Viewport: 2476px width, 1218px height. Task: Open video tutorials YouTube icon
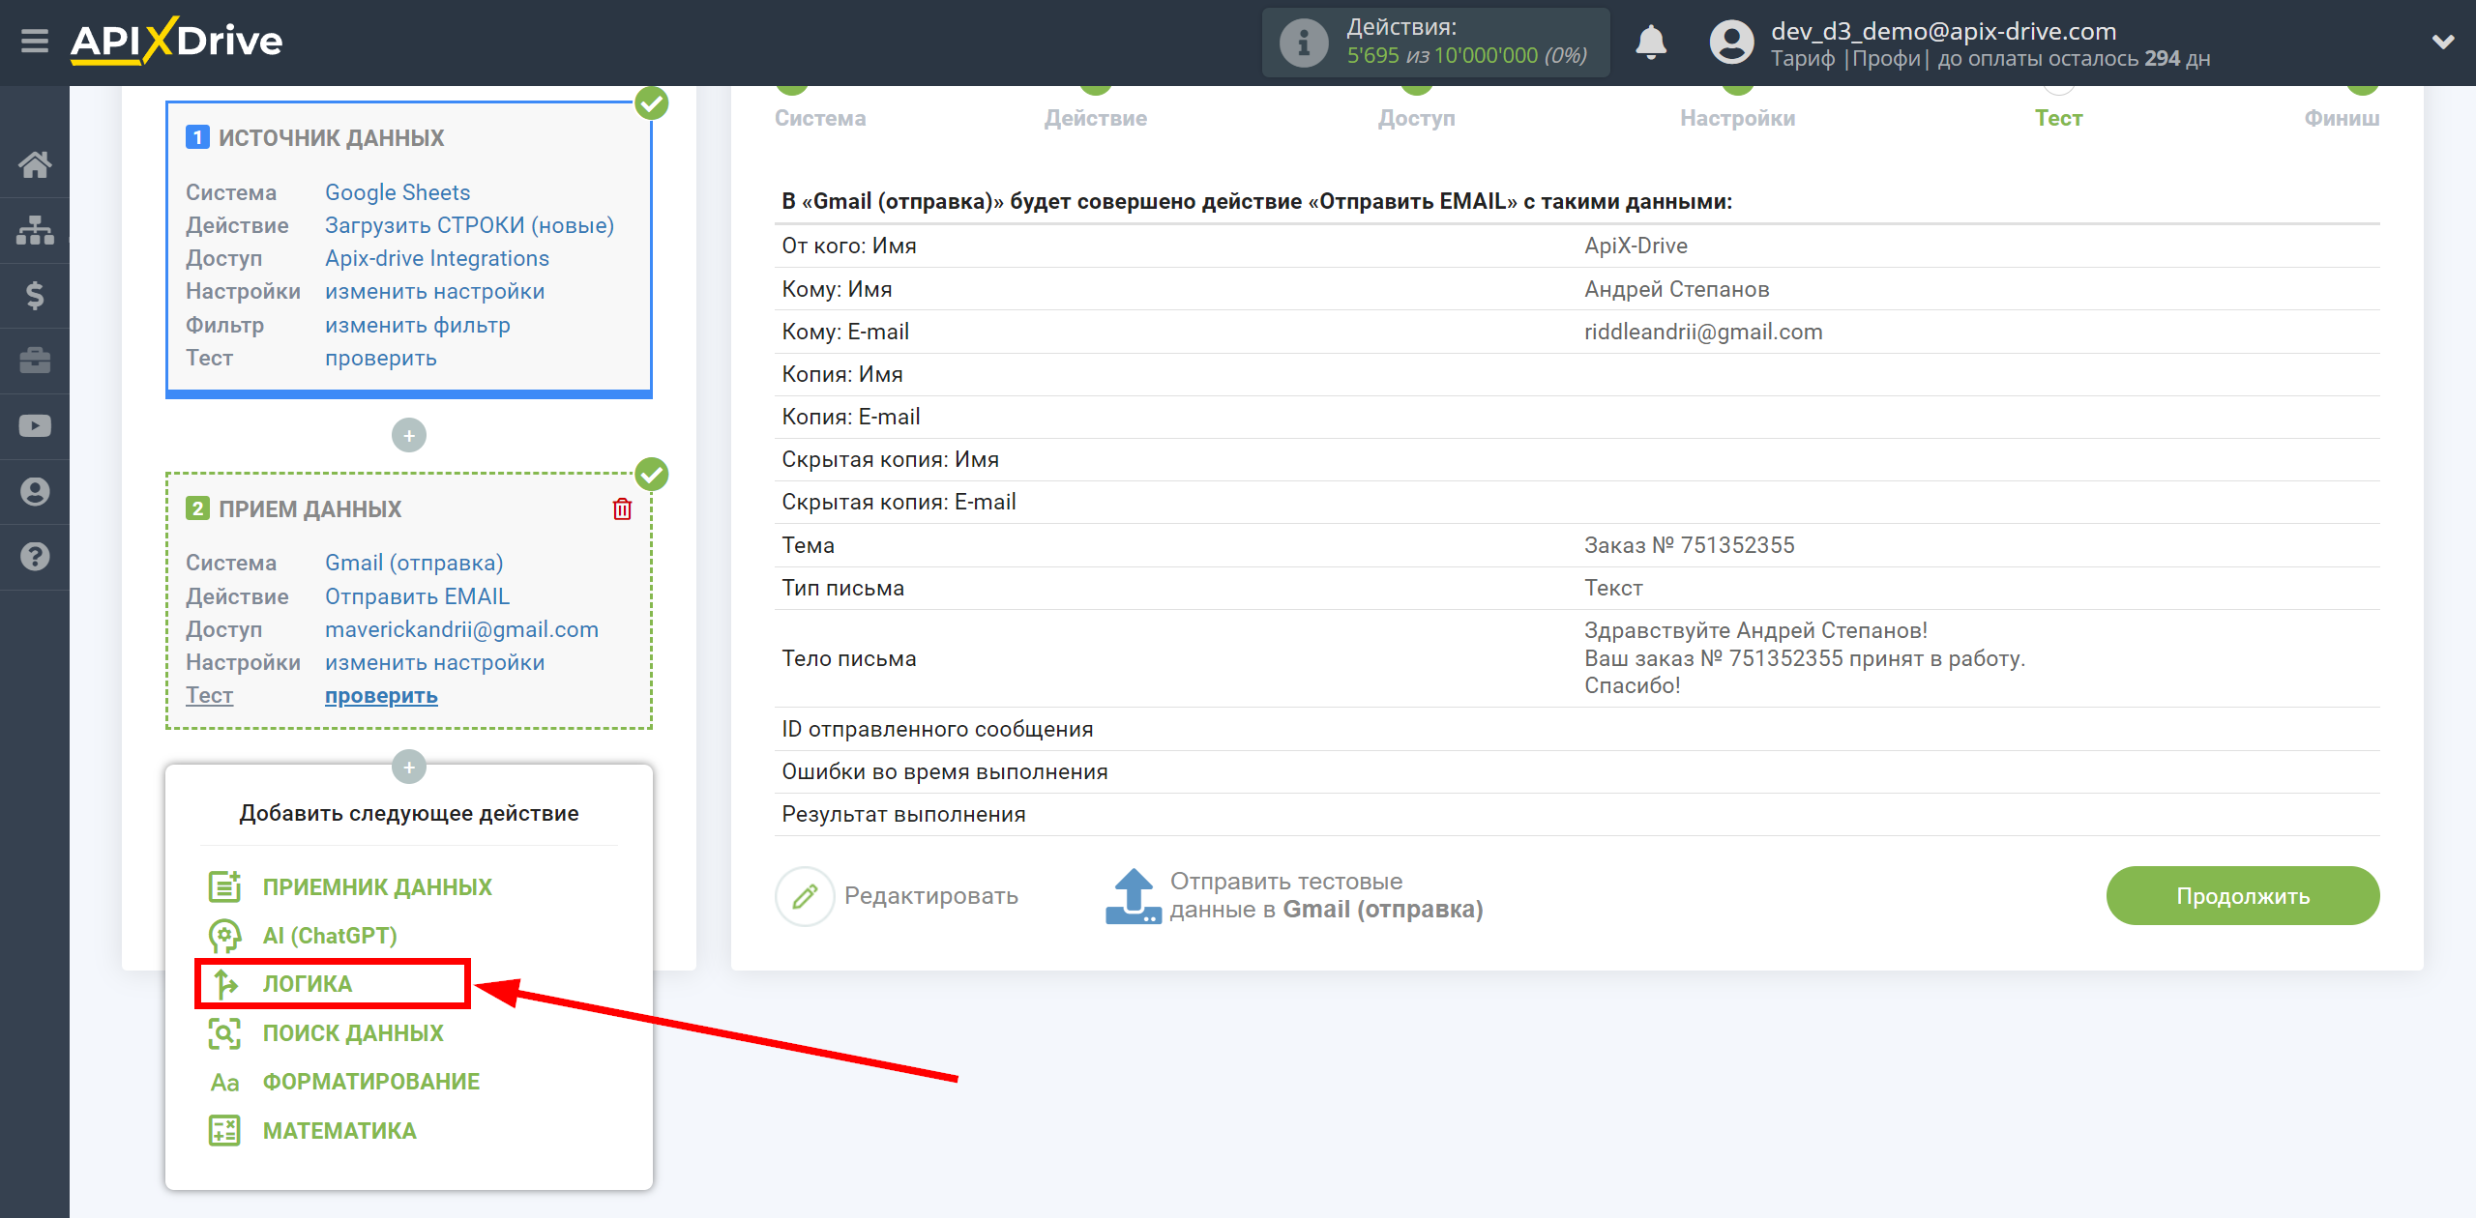pyautogui.click(x=35, y=426)
